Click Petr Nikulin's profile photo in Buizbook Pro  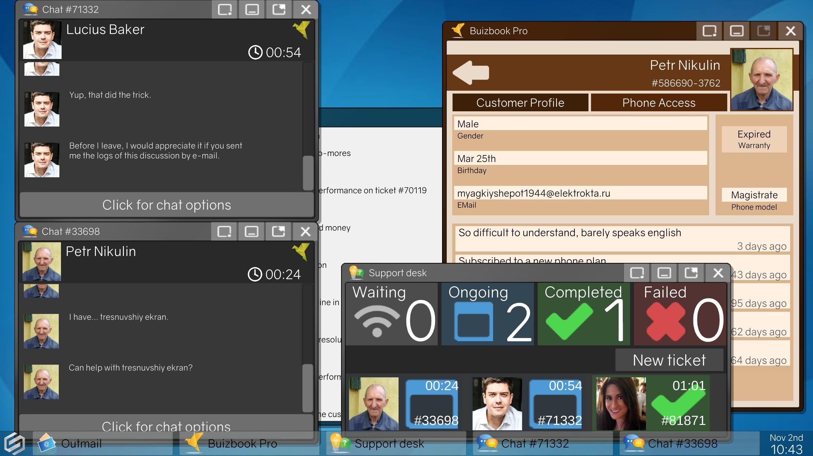click(x=762, y=80)
